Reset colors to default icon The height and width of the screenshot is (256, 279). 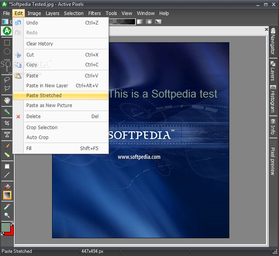[x=2, y=233]
